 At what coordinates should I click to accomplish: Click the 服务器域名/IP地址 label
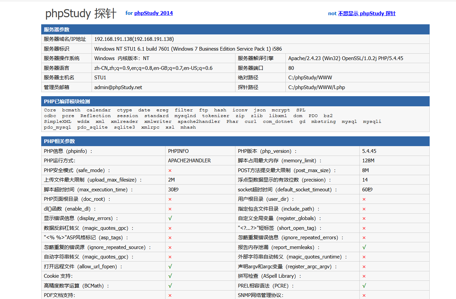pyautogui.click(x=65, y=39)
